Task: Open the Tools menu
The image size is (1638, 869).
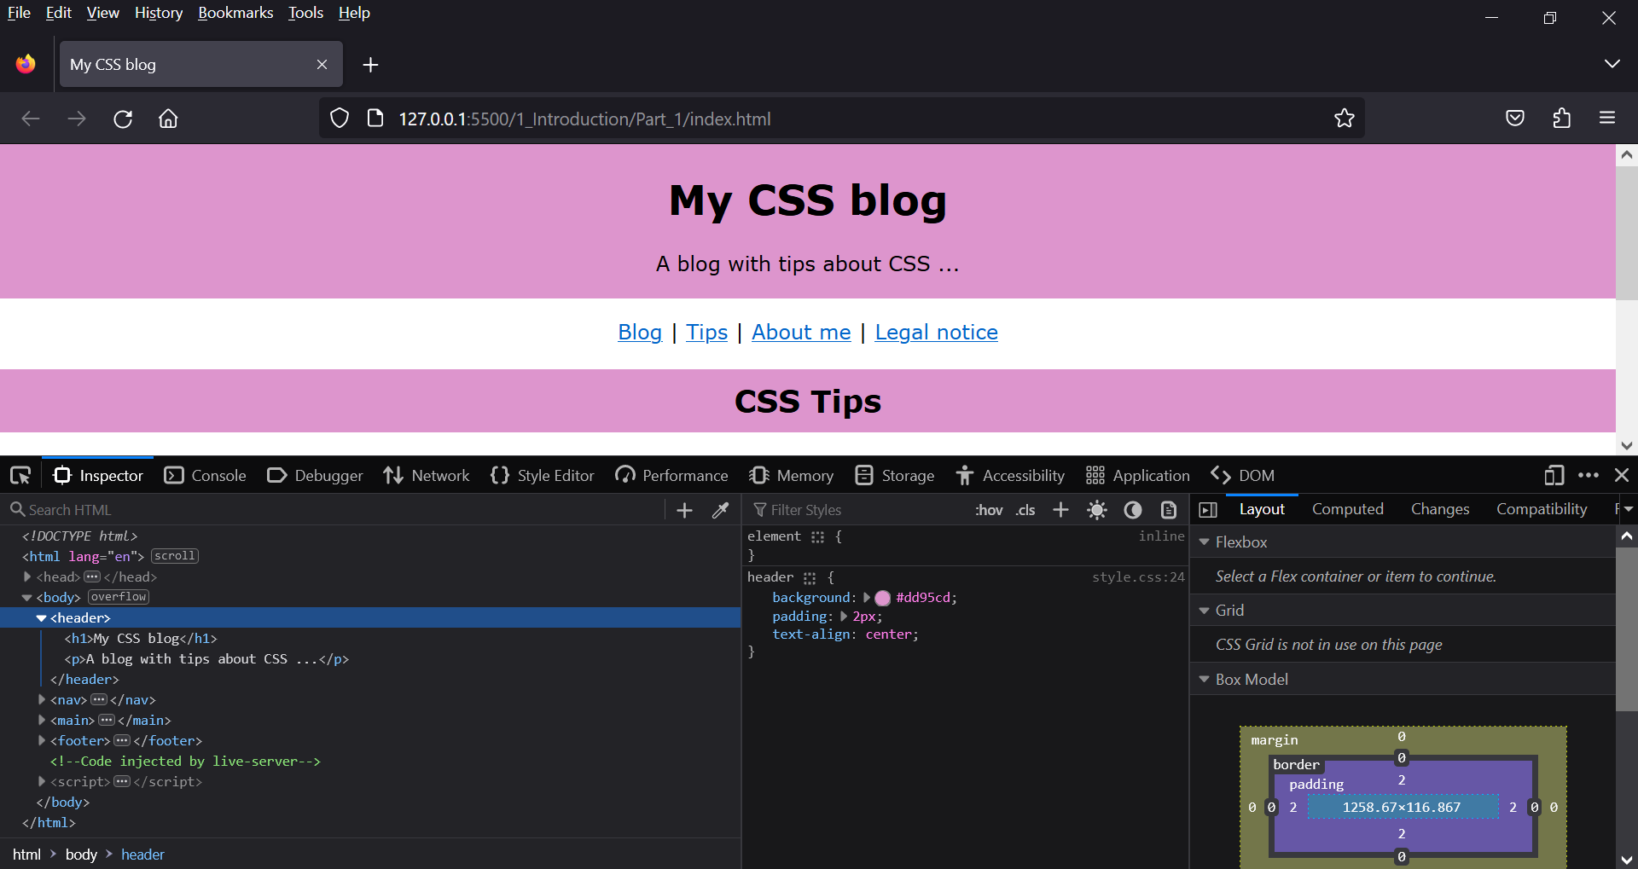Action: click(x=305, y=13)
